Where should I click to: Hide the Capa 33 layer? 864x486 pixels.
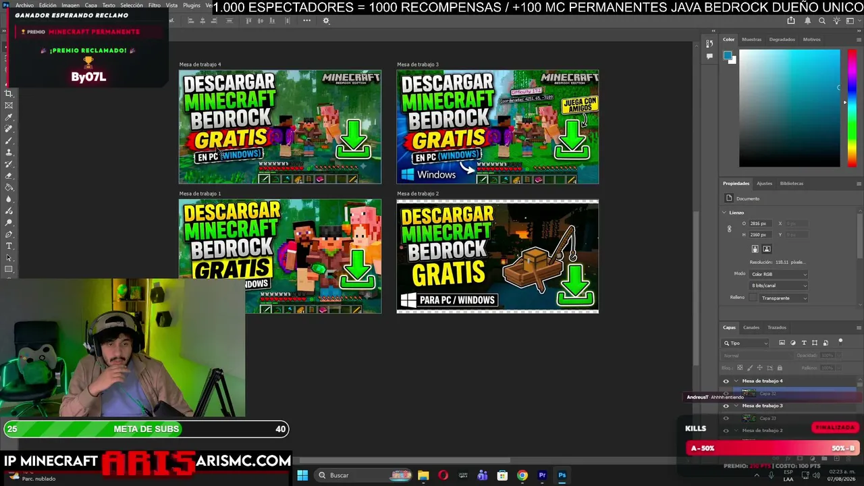[x=726, y=418]
